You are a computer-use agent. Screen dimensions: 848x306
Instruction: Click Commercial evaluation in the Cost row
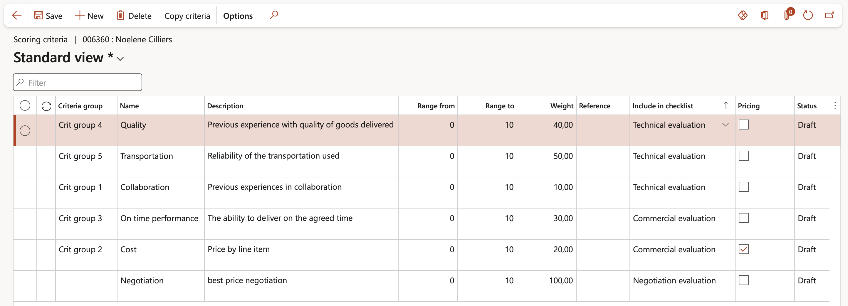click(x=674, y=249)
